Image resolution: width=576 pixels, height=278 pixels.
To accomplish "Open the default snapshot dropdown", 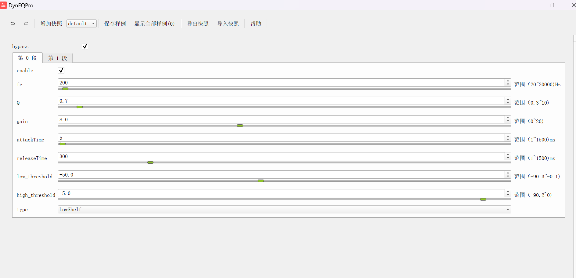I will (x=81, y=23).
